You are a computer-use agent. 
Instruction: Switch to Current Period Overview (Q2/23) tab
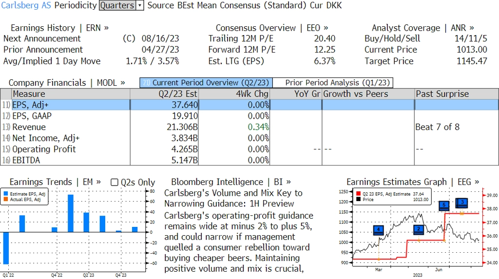206,83
